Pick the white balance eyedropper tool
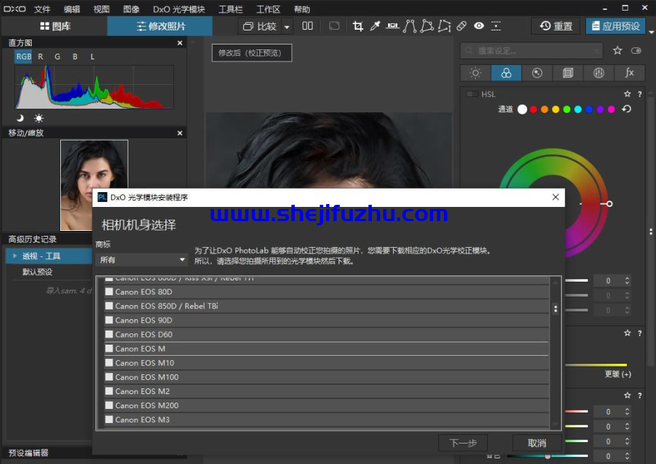The width and height of the screenshot is (656, 464). point(375,26)
